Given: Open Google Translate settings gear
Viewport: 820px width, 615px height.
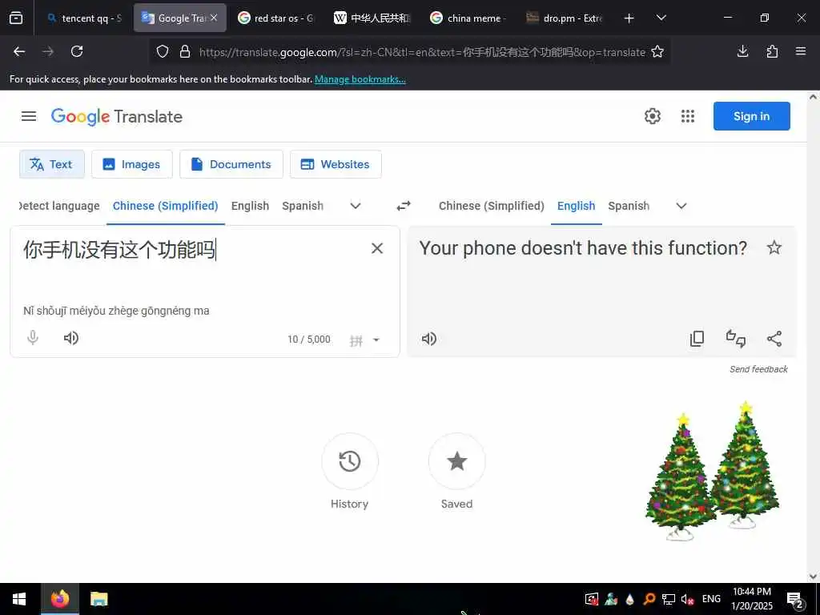Looking at the screenshot, I should [x=652, y=116].
